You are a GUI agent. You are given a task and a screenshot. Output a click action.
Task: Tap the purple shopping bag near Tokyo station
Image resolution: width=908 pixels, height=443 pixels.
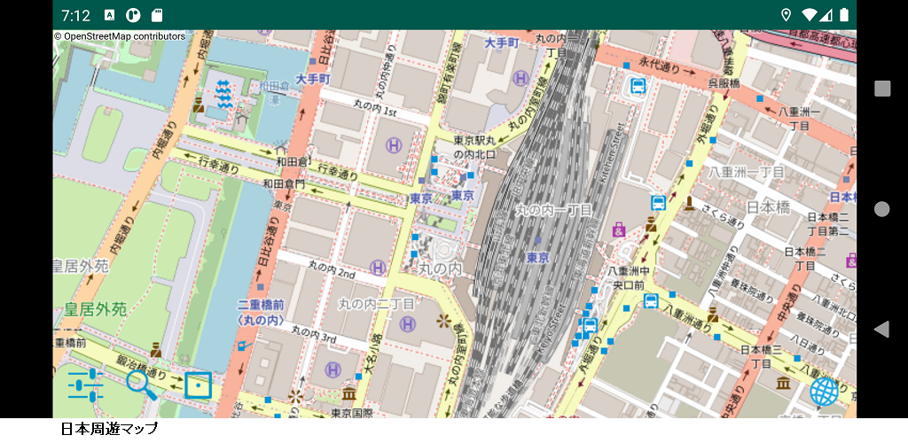[x=619, y=230]
